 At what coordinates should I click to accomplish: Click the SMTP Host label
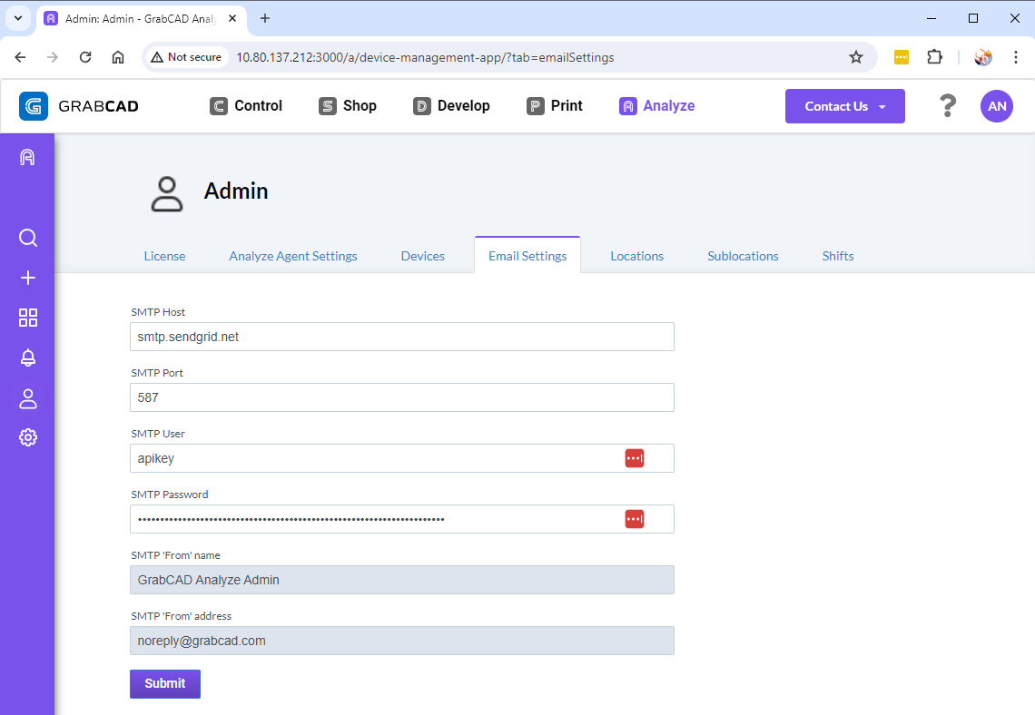pos(158,312)
